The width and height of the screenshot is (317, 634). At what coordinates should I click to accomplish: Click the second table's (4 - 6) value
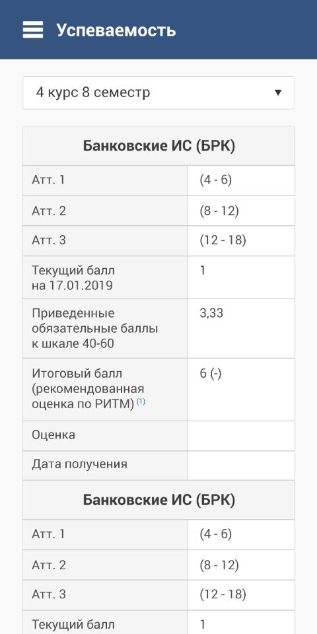(x=215, y=534)
